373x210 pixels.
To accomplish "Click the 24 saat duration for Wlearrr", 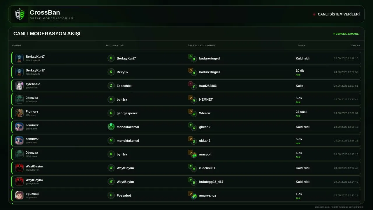I will pyautogui.click(x=301, y=112).
